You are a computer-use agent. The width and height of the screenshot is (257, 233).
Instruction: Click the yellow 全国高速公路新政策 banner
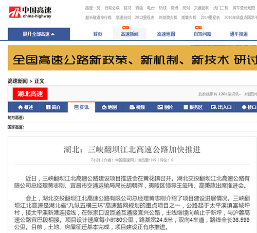(132, 58)
